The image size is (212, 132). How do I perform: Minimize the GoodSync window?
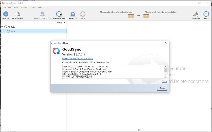point(192,3)
